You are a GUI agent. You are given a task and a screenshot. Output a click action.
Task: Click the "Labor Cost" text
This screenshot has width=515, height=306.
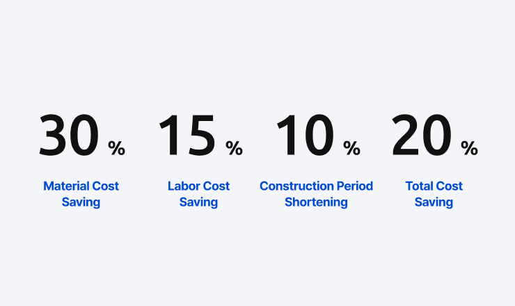(198, 186)
